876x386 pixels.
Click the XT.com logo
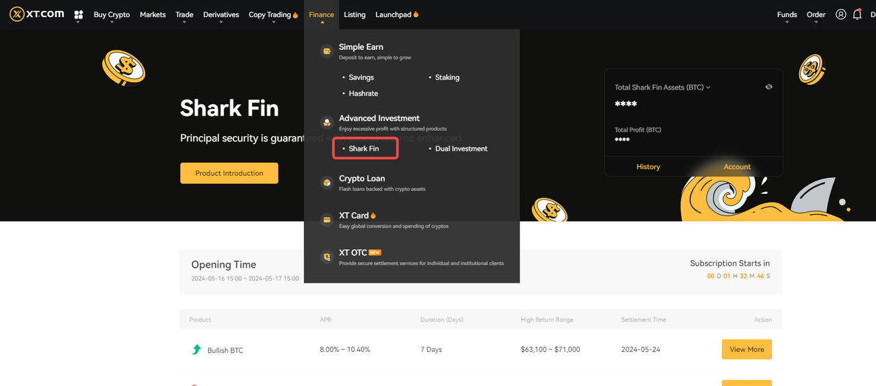pos(37,14)
